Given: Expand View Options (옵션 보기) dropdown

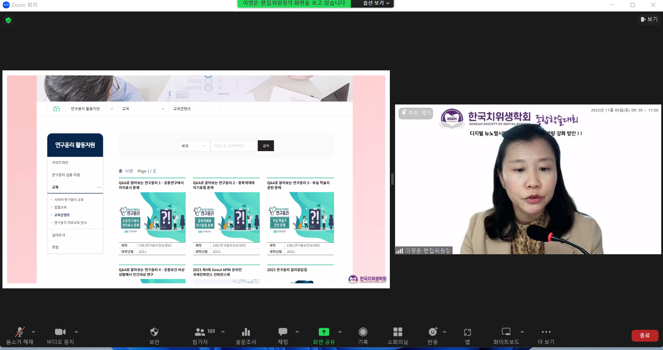Looking at the screenshot, I should [x=376, y=3].
